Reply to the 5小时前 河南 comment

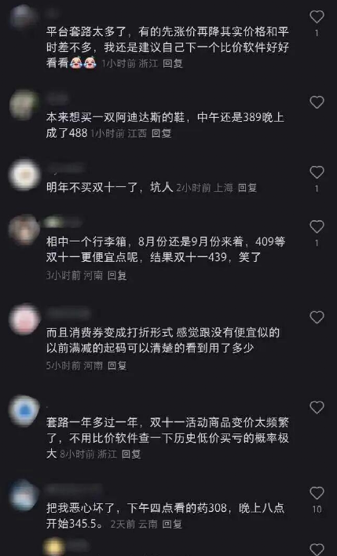click(x=117, y=365)
